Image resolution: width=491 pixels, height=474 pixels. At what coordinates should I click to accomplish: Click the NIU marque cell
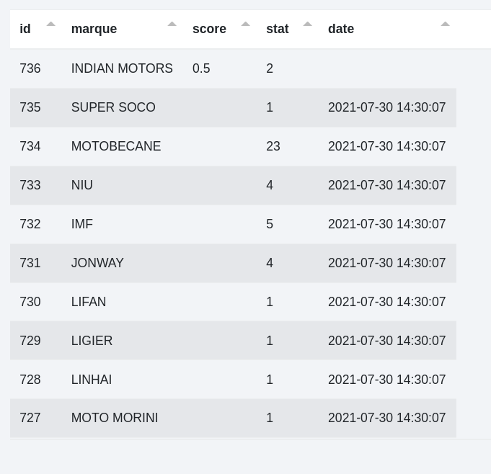point(82,185)
